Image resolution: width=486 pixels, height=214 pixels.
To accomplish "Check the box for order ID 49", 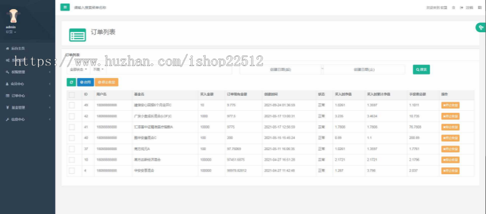I will click(72, 105).
